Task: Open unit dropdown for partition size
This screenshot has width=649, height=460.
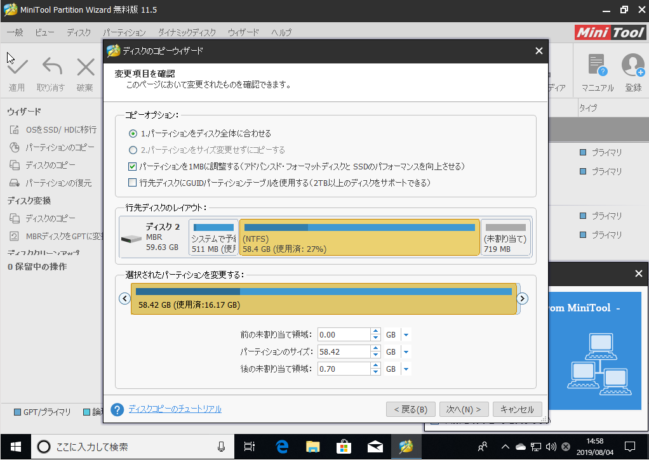Action: coord(406,352)
